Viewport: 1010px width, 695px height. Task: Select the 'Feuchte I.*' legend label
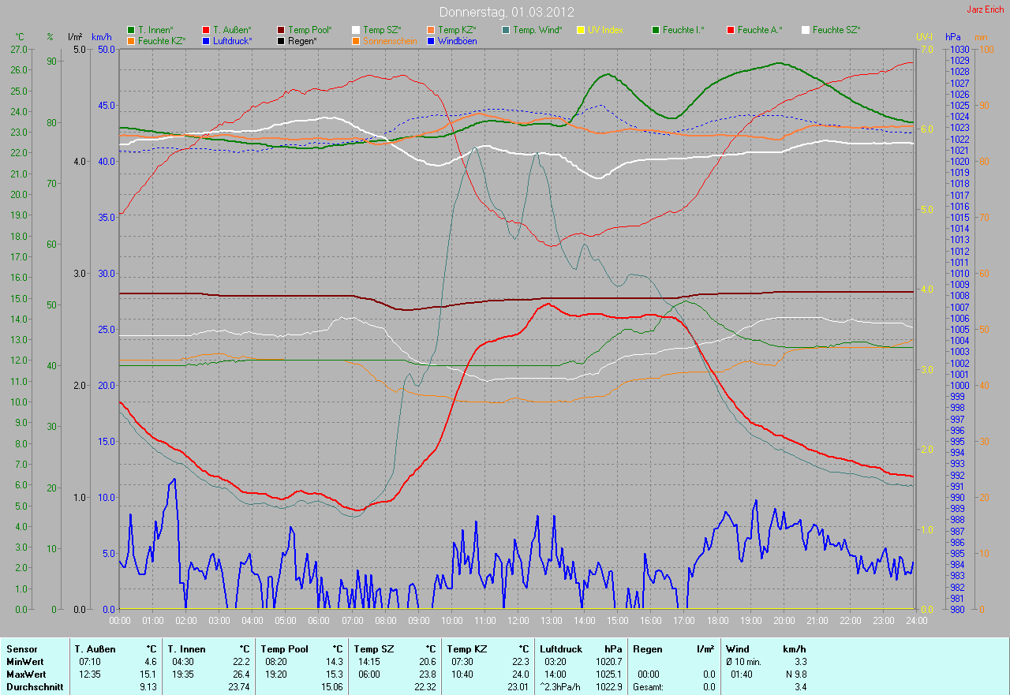[x=683, y=30]
